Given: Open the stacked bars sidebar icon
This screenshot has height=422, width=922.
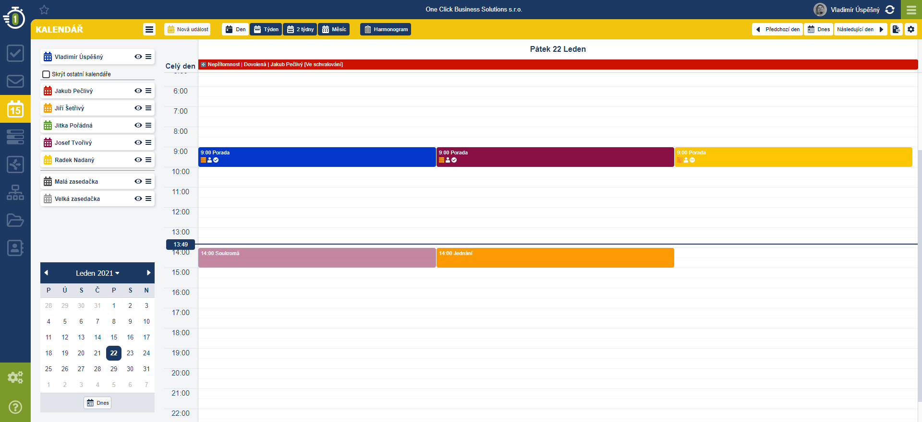Looking at the screenshot, I should 15,137.
